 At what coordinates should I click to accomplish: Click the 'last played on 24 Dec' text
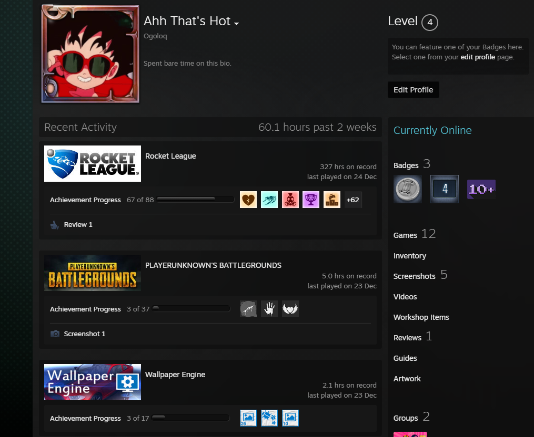[x=342, y=177]
